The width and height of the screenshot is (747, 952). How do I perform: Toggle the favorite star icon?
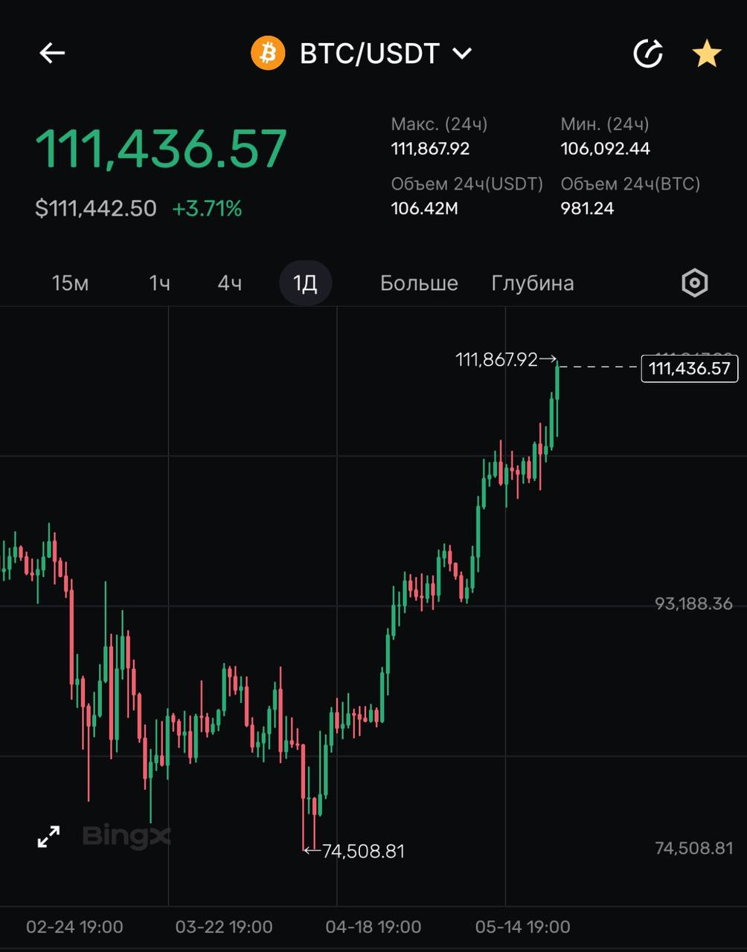[x=706, y=54]
